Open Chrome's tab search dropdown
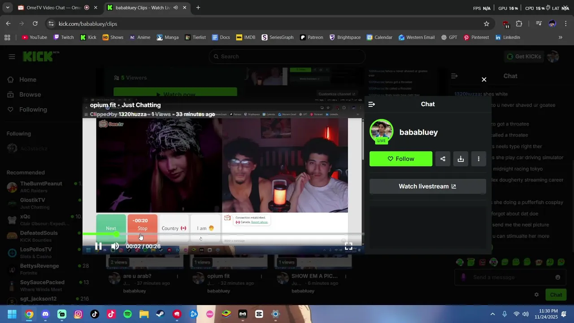 (x=7, y=8)
